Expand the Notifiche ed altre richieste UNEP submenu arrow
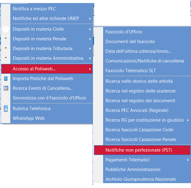This screenshot has width=191, height=188. pyautogui.click(x=90, y=18)
